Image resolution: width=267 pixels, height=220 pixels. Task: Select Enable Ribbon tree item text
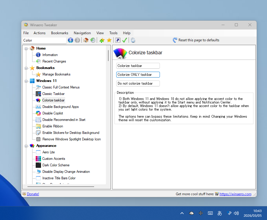coord(53,126)
